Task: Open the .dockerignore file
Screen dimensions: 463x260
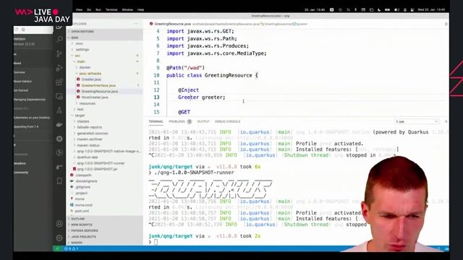Action: (x=86, y=181)
